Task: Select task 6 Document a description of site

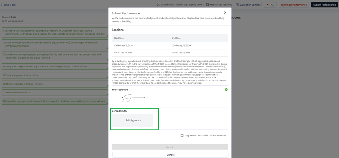Action: [55, 84]
